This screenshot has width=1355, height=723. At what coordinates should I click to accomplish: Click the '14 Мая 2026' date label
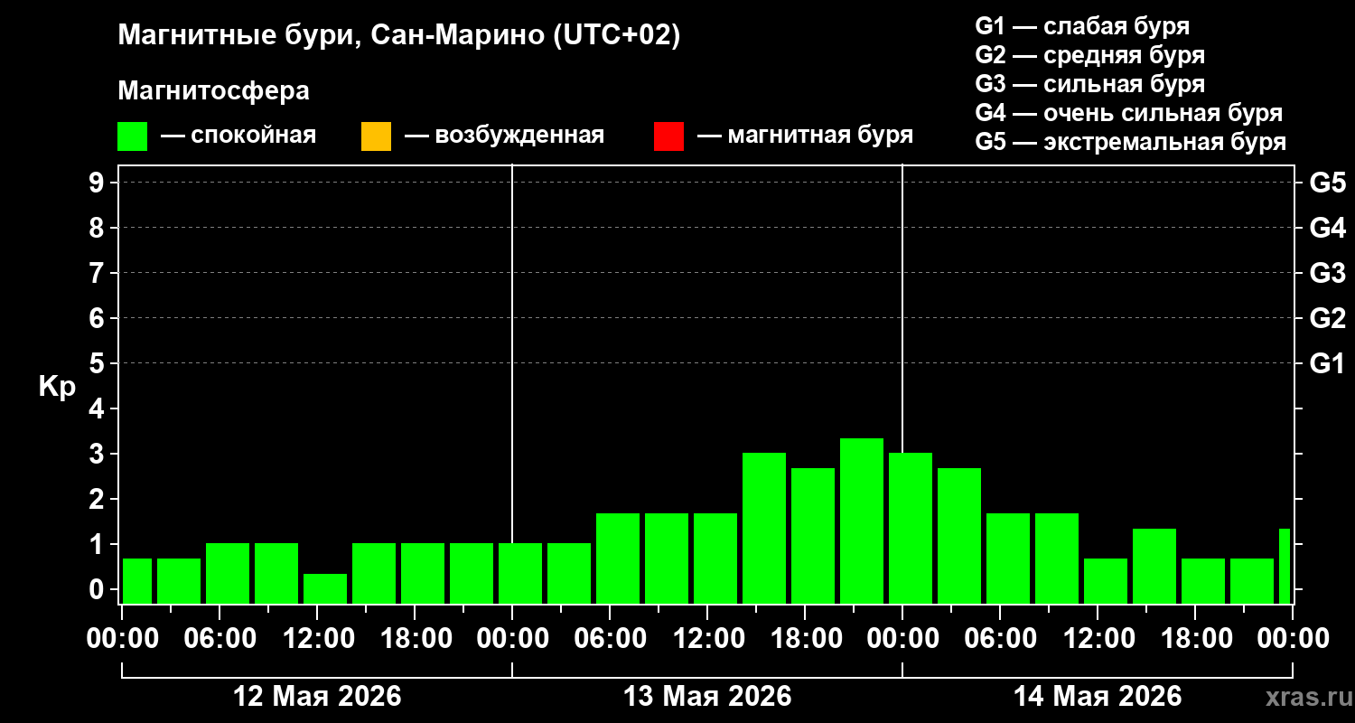point(1098,696)
